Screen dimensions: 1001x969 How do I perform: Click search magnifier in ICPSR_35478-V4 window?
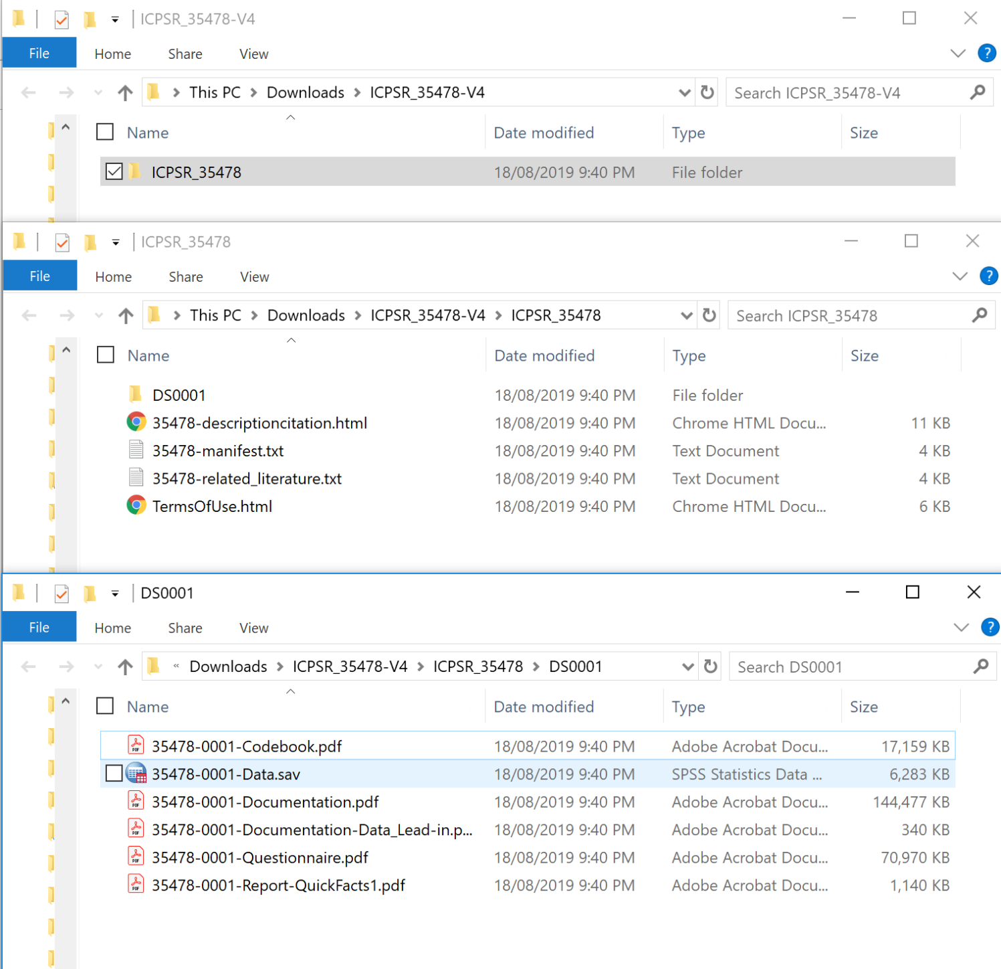click(978, 92)
